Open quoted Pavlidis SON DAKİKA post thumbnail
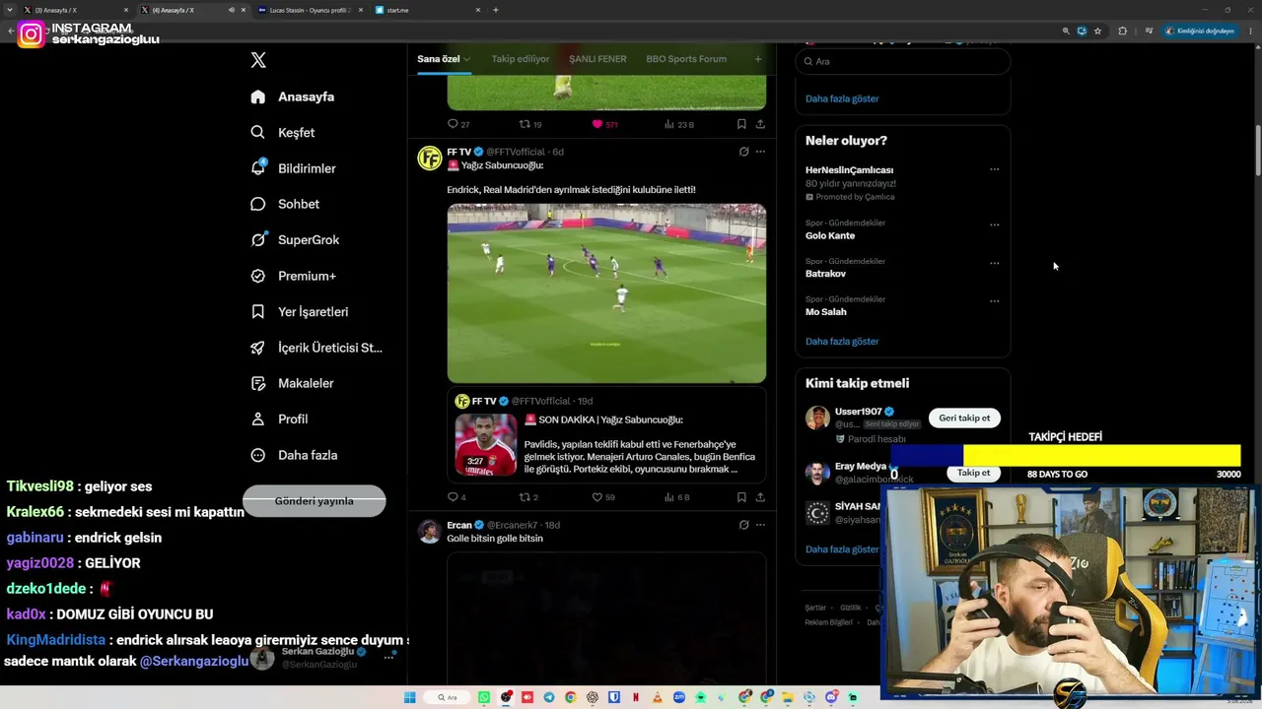 coord(485,445)
